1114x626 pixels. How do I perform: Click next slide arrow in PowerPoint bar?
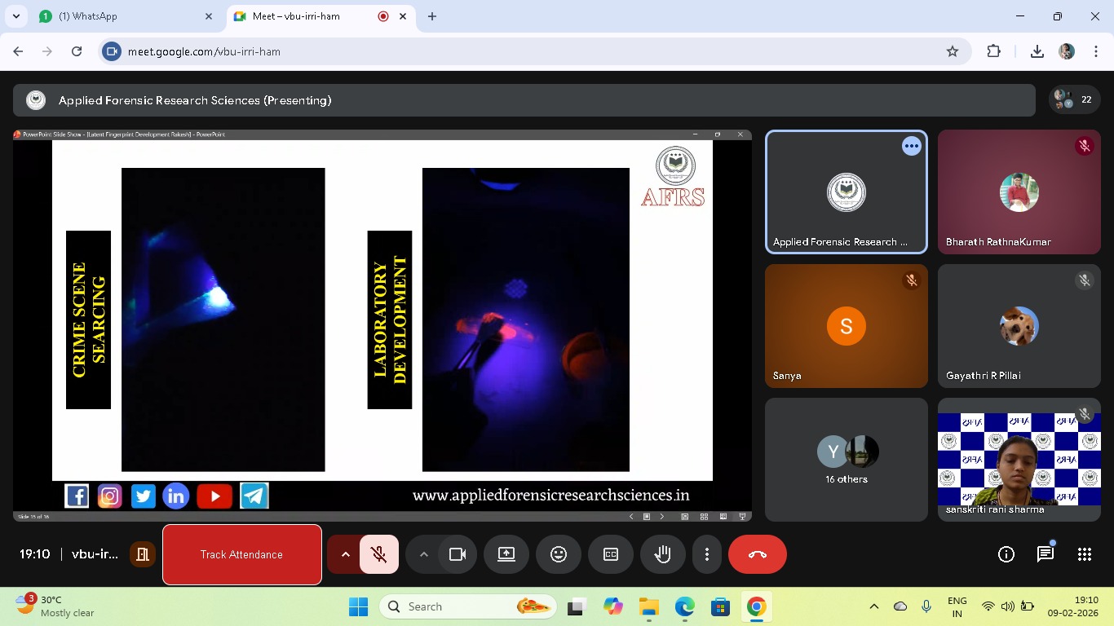662,516
